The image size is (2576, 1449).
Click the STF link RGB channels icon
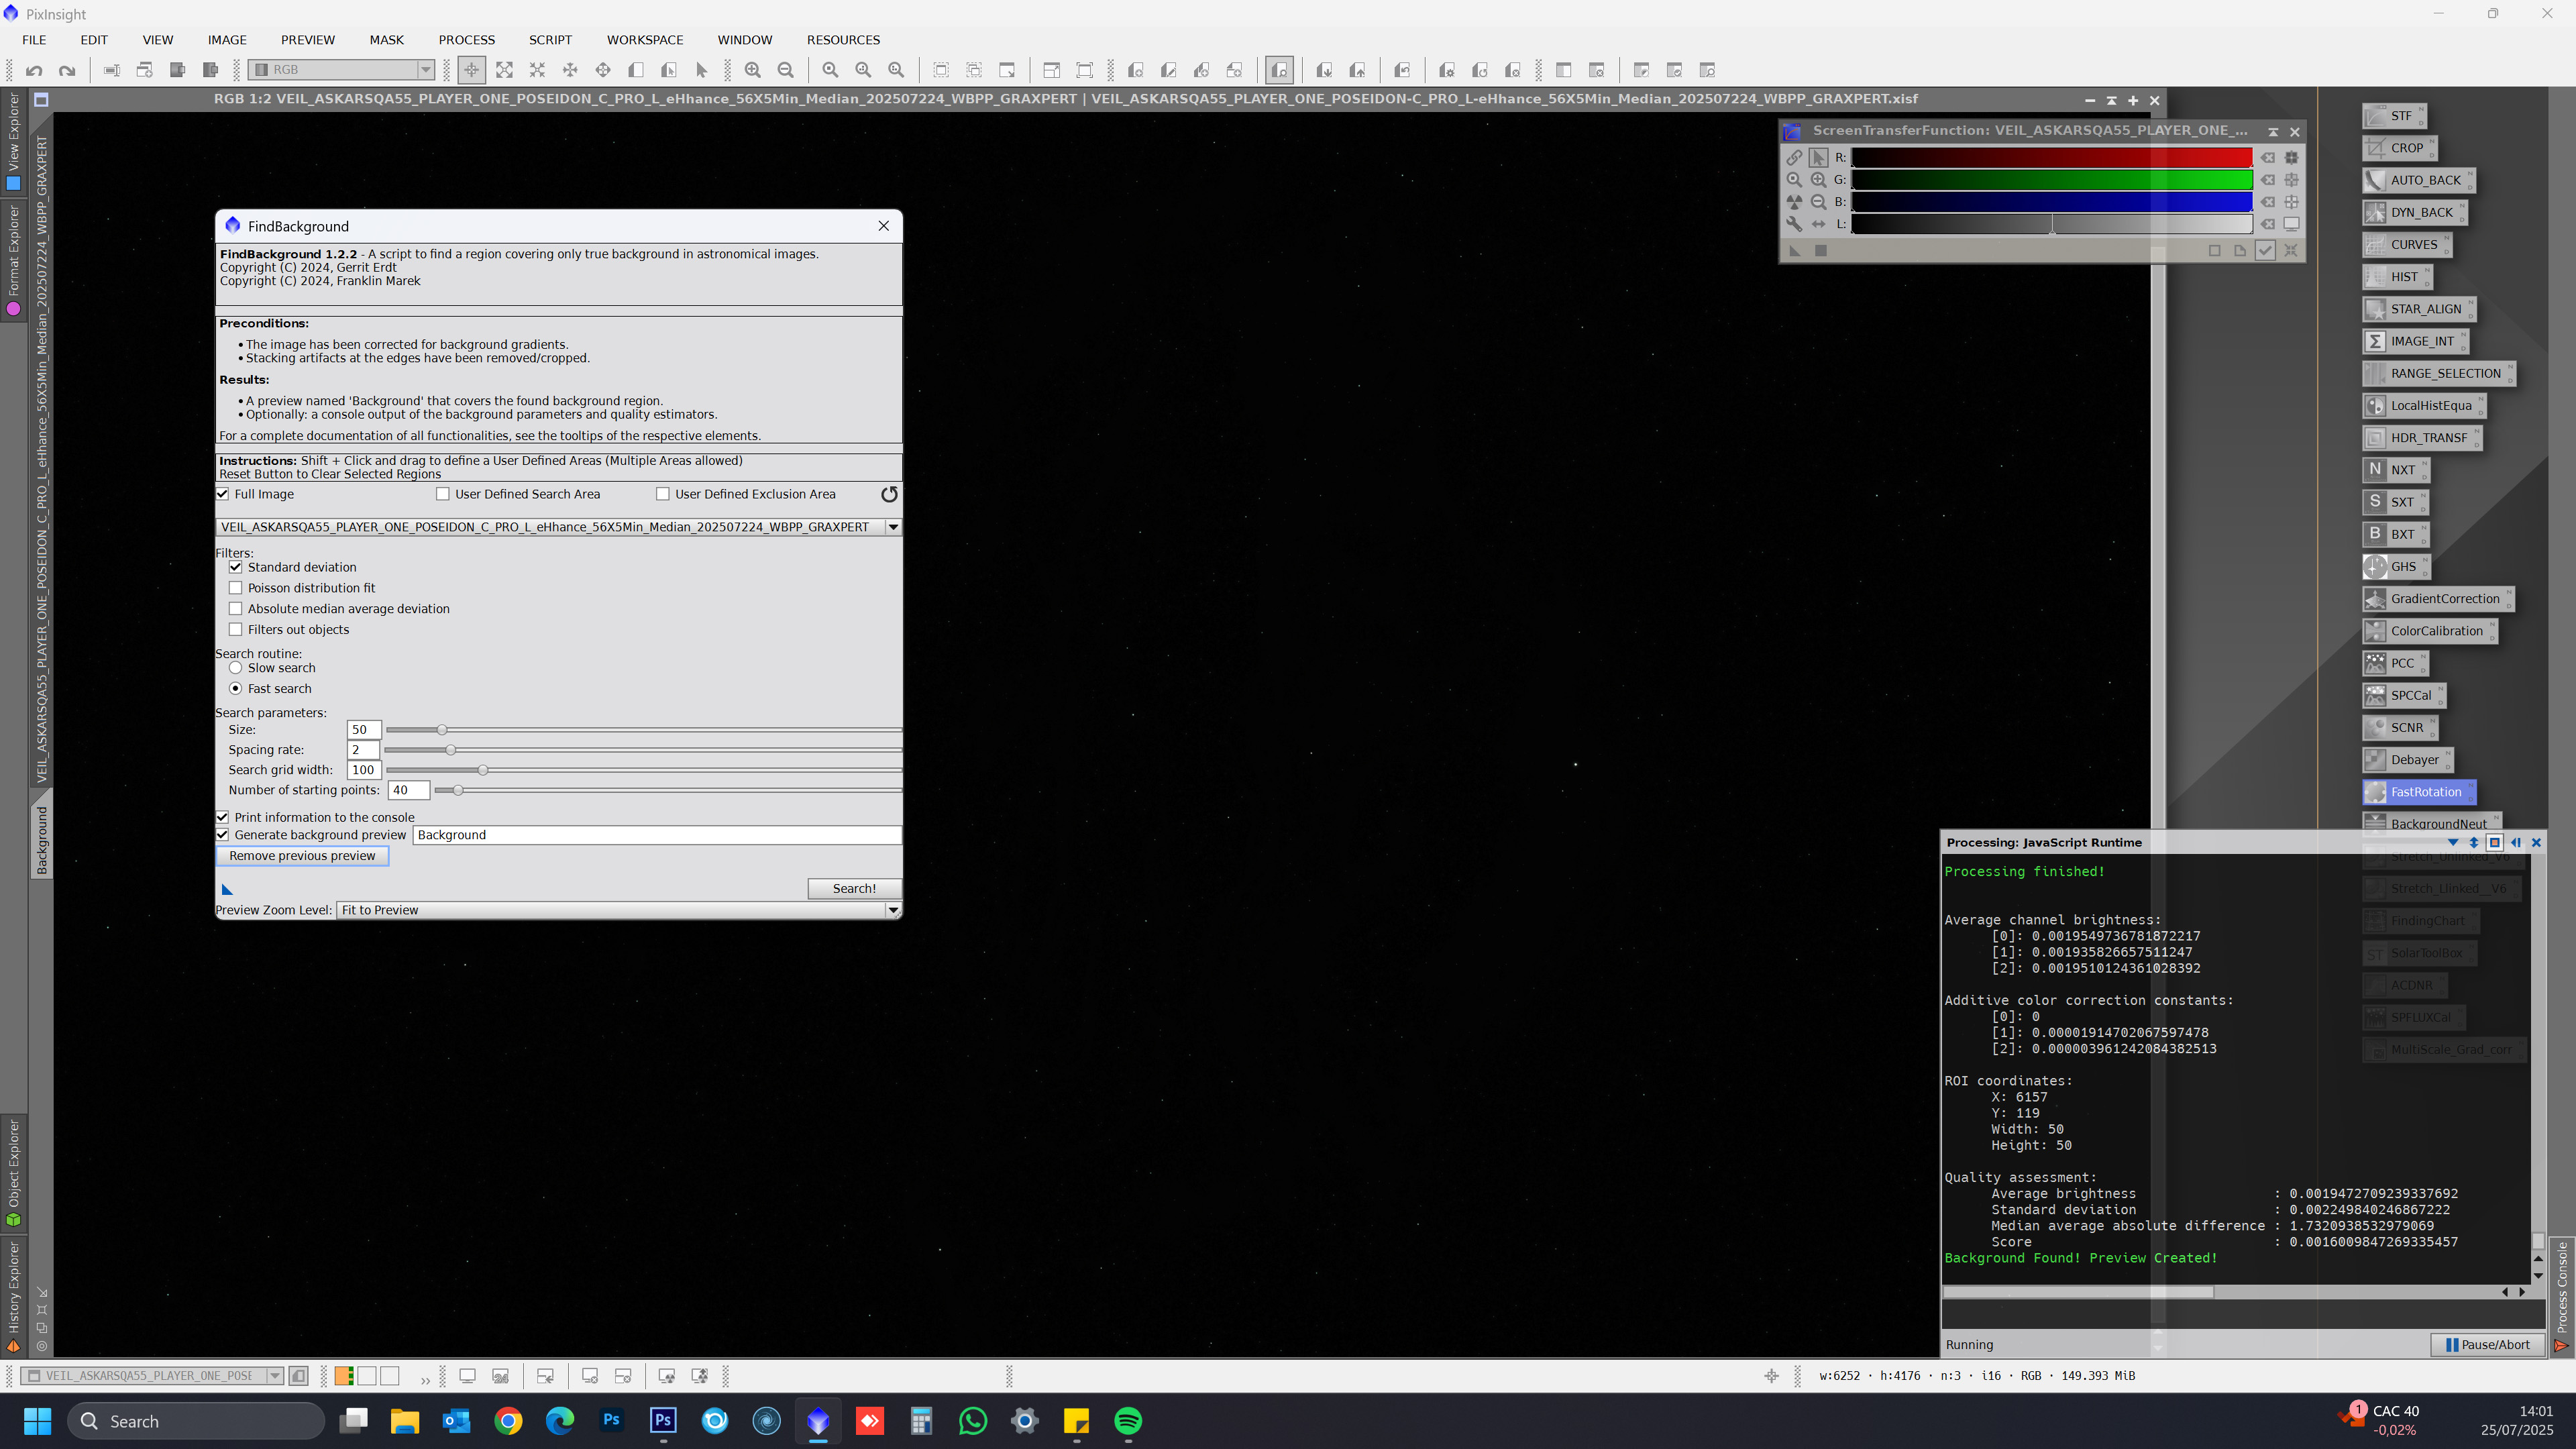pos(1794,158)
